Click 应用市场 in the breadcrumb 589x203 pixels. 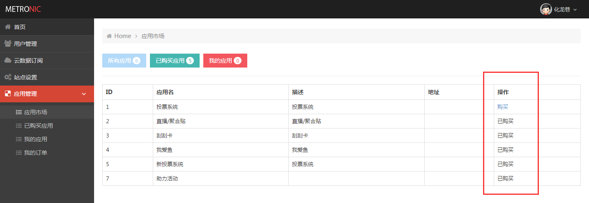pyautogui.click(x=153, y=36)
